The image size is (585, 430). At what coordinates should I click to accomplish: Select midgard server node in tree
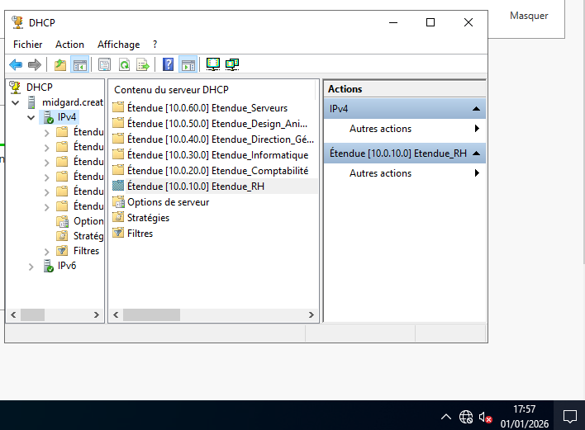click(x=73, y=102)
